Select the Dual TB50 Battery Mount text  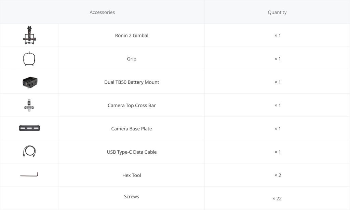(132, 82)
